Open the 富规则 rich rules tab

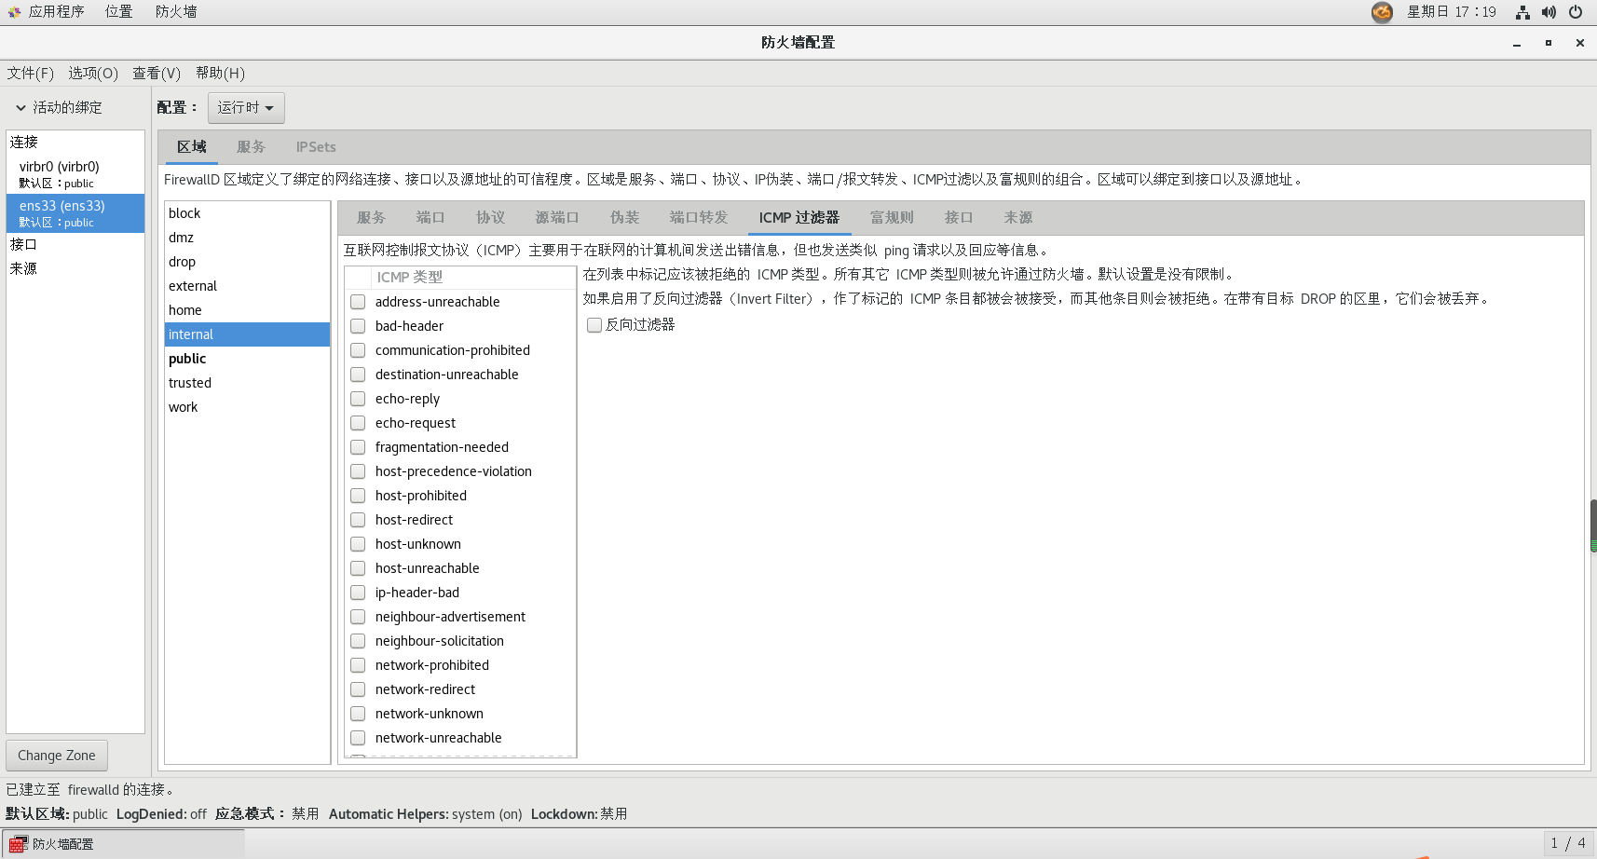pos(892,218)
